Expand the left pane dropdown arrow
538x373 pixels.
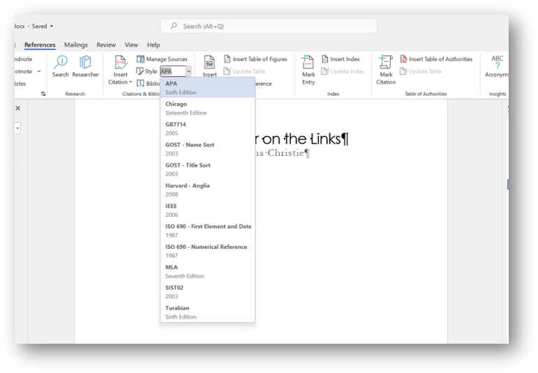point(17,128)
